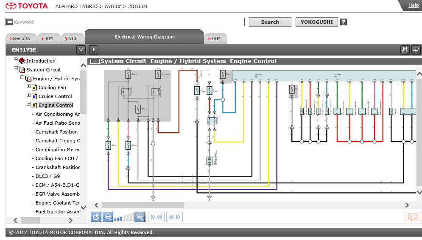Close the EM31Y2E tree panel

(x=81, y=50)
